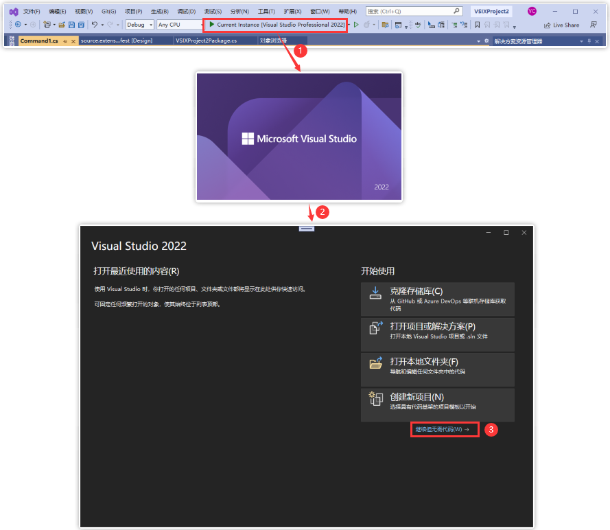Click the YC account avatar
610x530 pixels.
click(532, 11)
